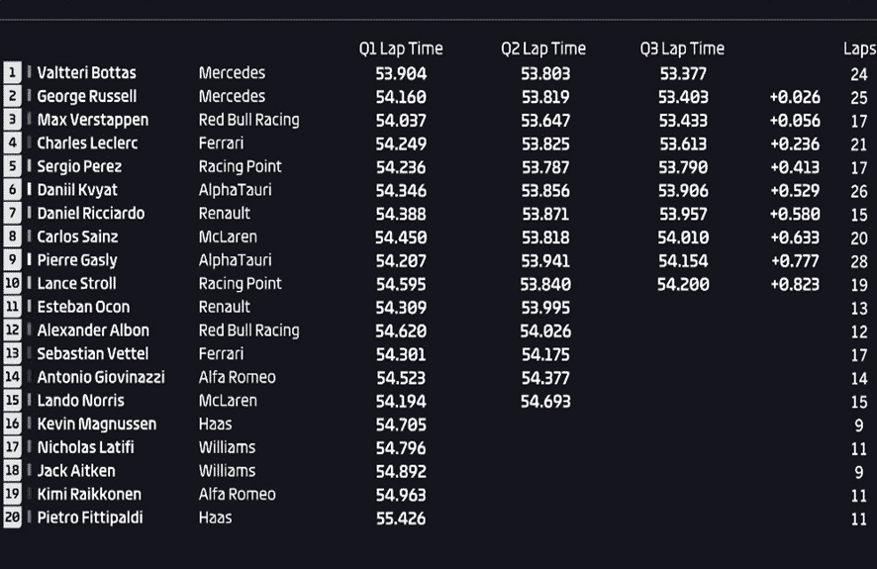Select Pietro Fittipaldi's Q1 time 55.426
877x569 pixels.
(401, 519)
